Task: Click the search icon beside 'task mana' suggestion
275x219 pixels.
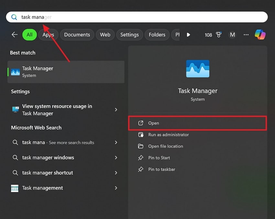Action: [x=15, y=143]
